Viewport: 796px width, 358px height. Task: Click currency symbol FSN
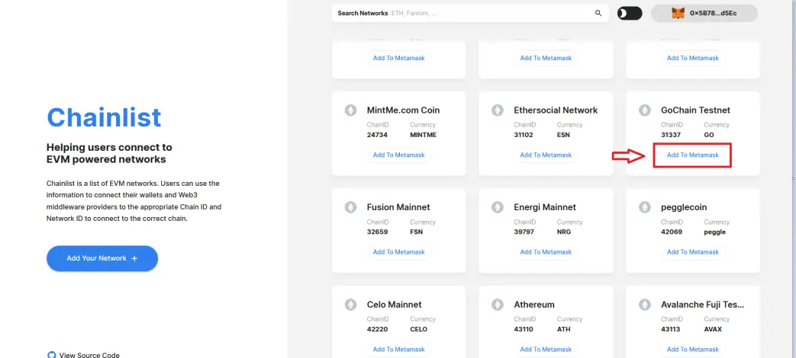tap(416, 232)
